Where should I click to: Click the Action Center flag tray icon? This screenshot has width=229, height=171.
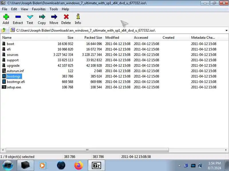click(x=186, y=166)
